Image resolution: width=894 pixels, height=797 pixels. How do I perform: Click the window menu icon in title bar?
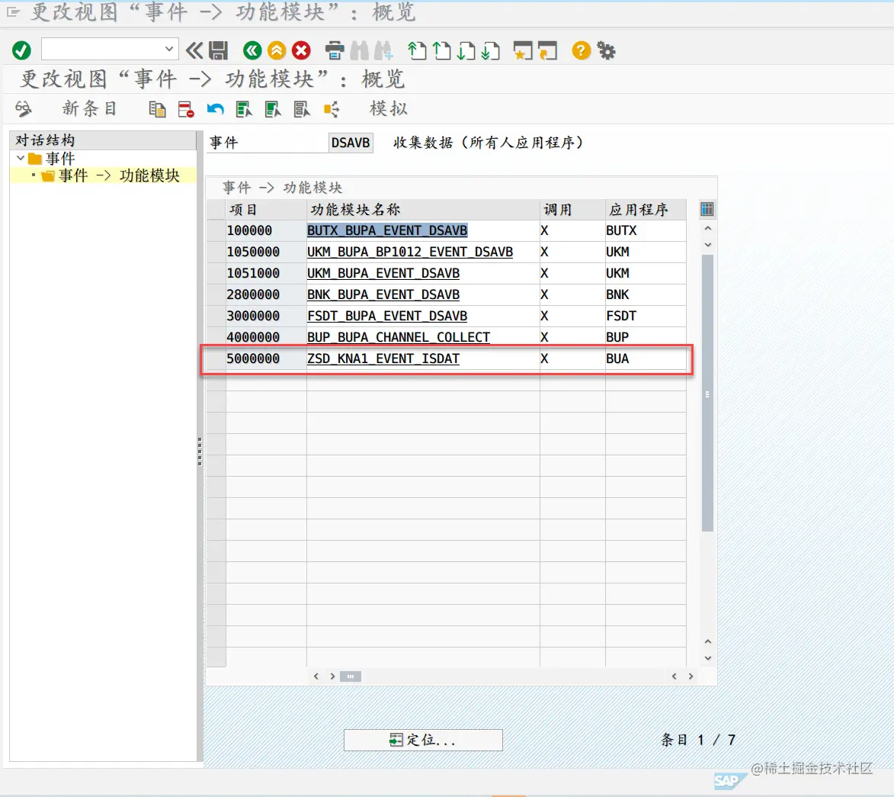[x=13, y=11]
